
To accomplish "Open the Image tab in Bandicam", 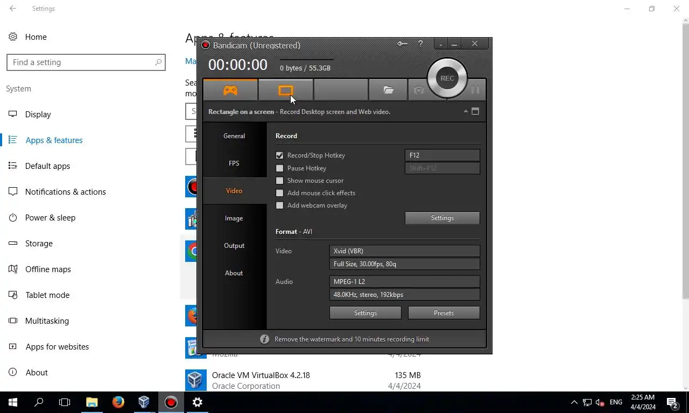I will click(x=234, y=218).
